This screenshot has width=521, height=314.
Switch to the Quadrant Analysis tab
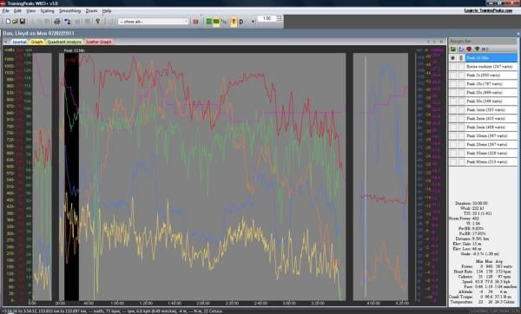(x=64, y=42)
